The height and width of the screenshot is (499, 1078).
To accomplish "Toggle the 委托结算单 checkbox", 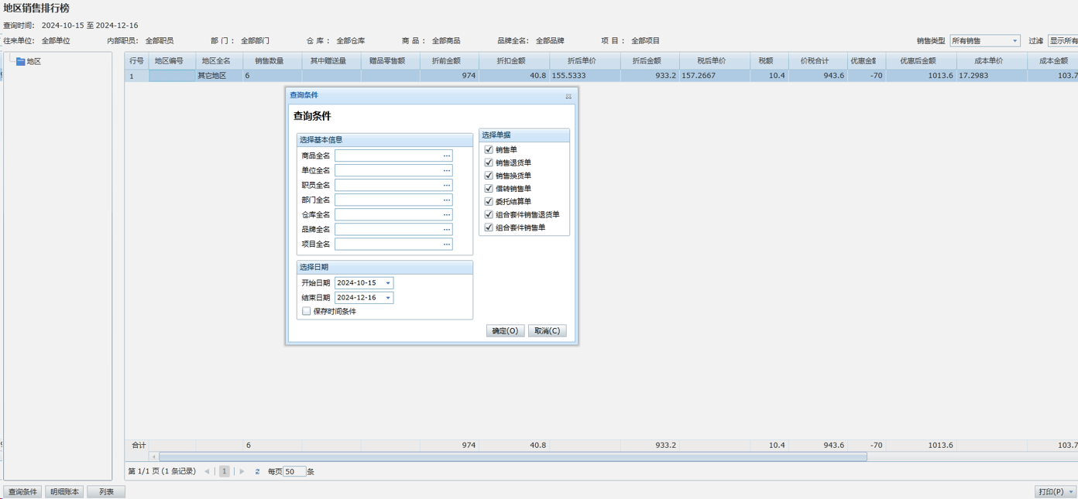I will (489, 202).
